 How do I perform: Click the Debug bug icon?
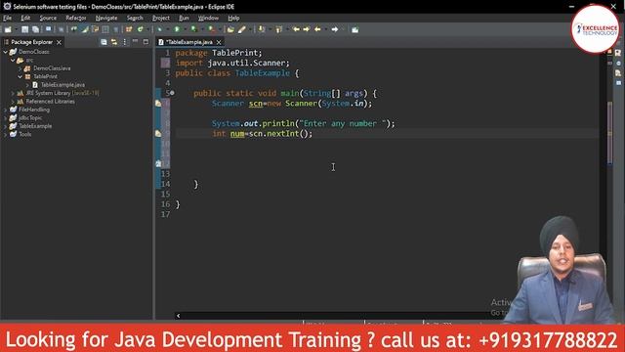[x=160, y=29]
